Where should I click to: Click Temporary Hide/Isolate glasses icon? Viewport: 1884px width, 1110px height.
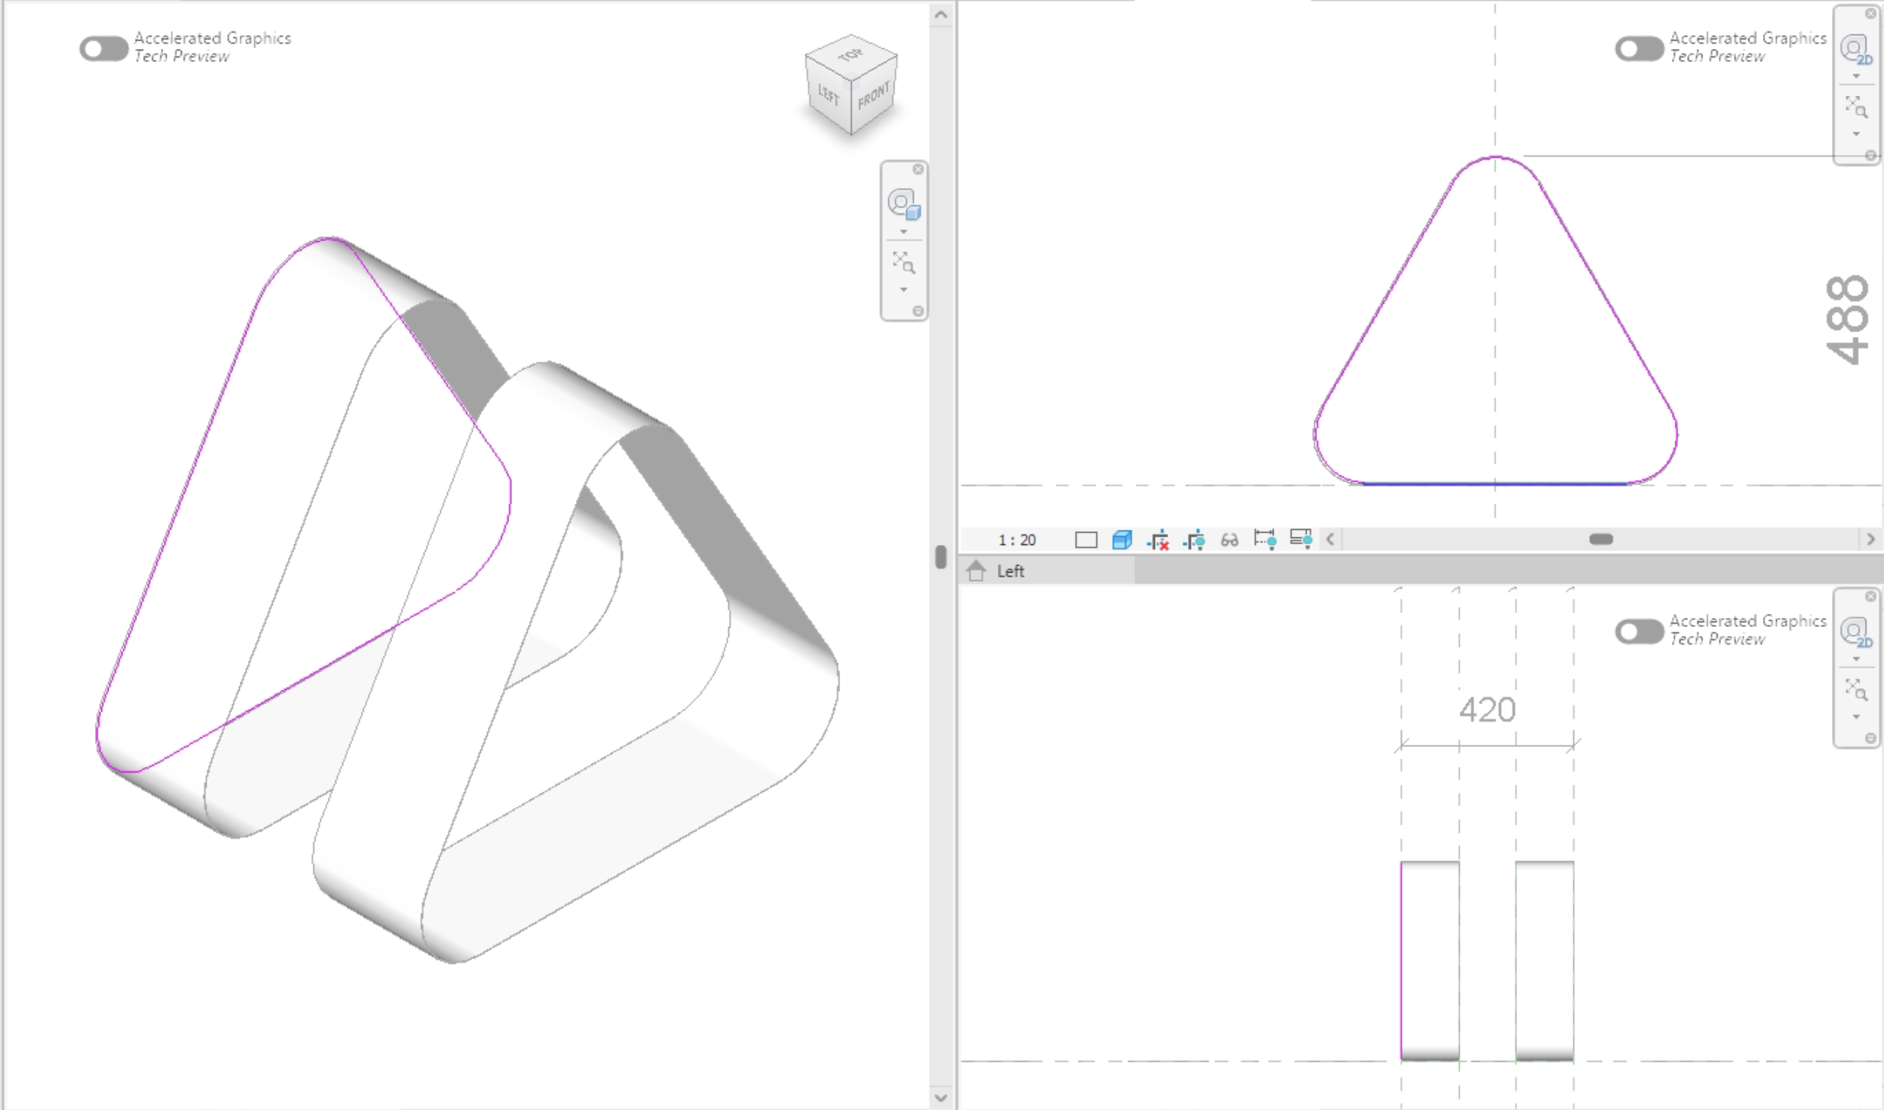pos(1229,540)
